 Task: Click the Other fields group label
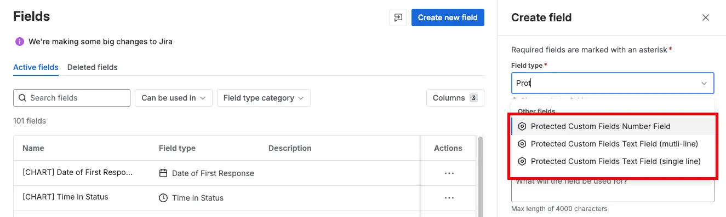tap(536, 111)
